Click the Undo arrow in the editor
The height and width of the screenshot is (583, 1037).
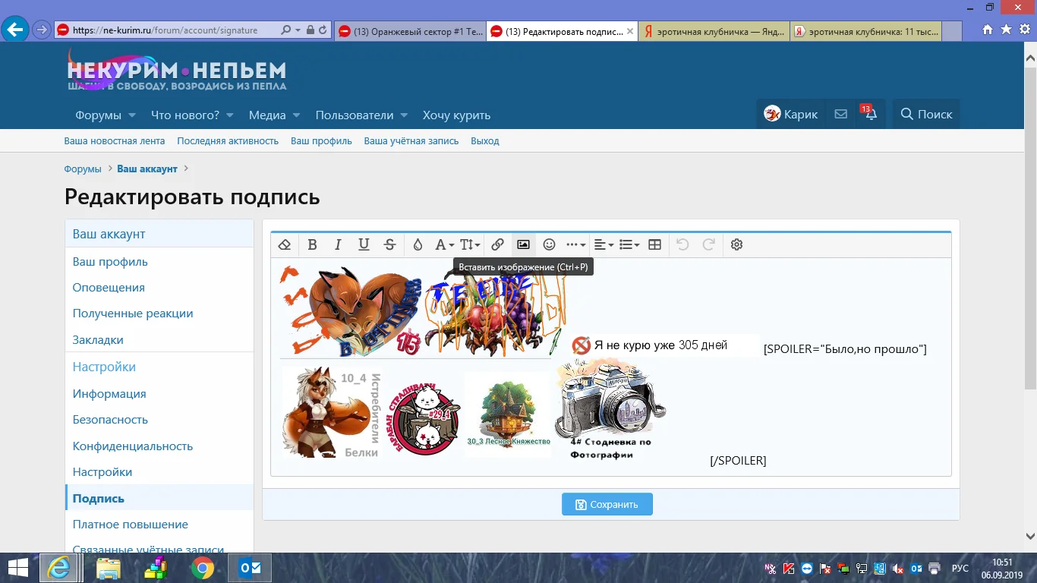682,244
